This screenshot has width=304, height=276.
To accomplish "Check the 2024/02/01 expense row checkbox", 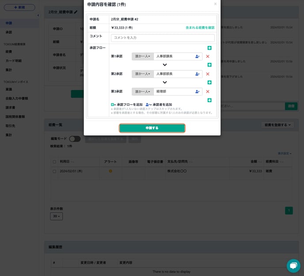I will tap(54, 171).
